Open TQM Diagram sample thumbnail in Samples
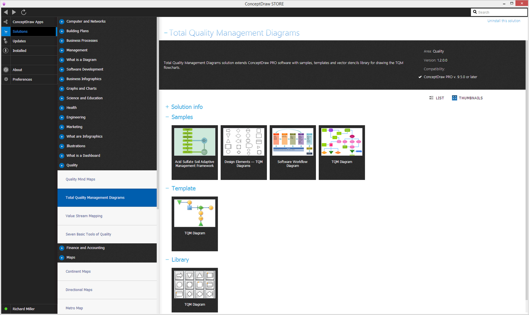Image resolution: width=529 pixels, height=315 pixels. click(x=342, y=152)
